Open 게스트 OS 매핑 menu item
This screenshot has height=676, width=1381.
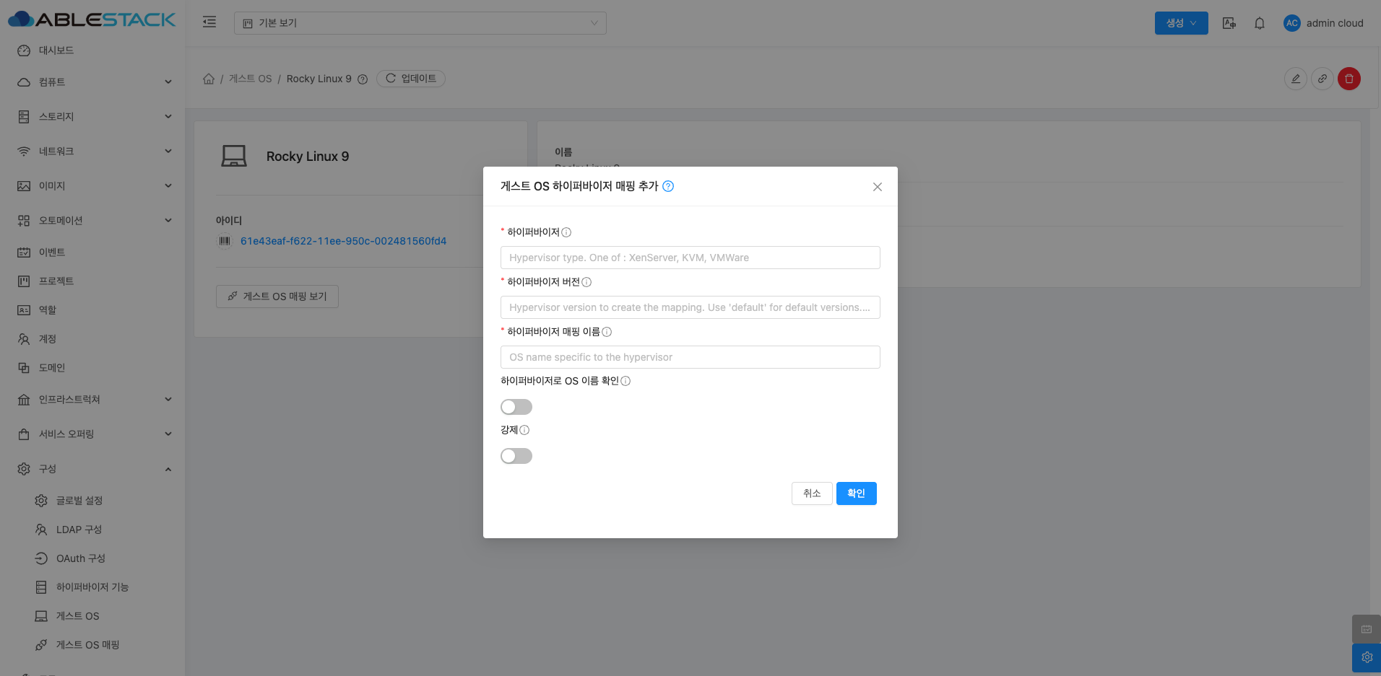point(87,645)
